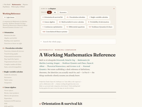The image size is (142, 107).
Task: Jump to Multivariable & vector calculus chip
Action: point(72,22)
